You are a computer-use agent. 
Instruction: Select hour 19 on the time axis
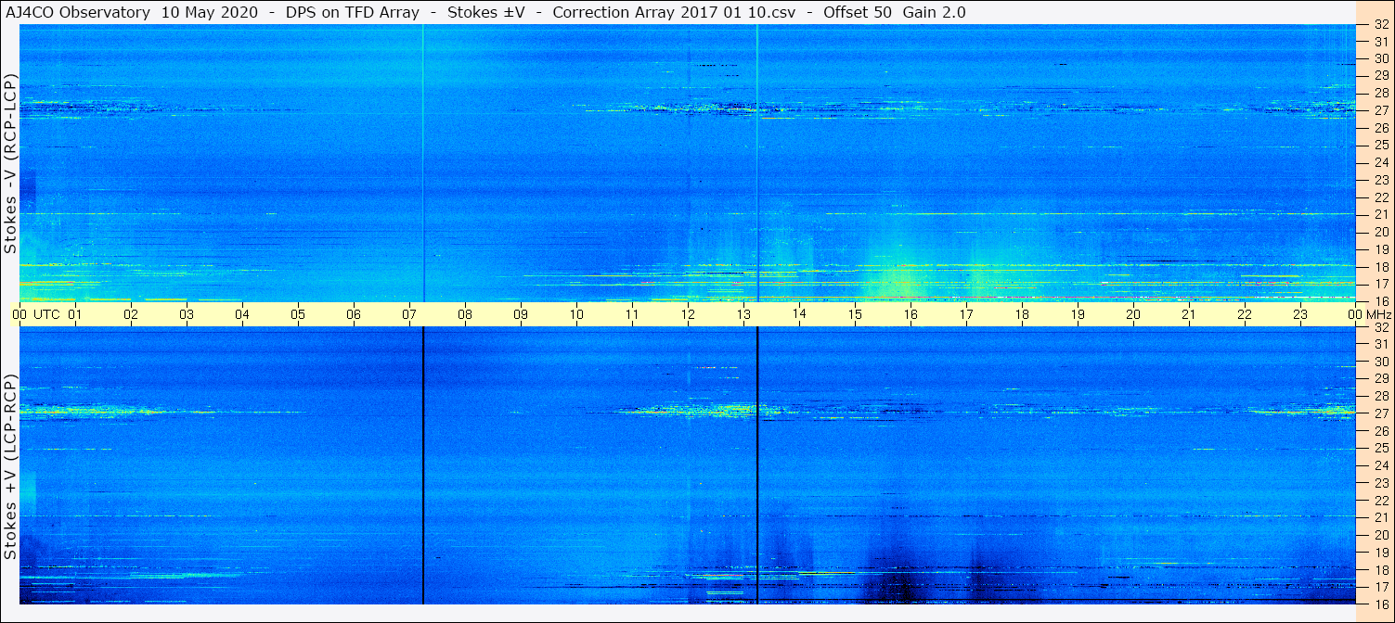pos(1078,314)
